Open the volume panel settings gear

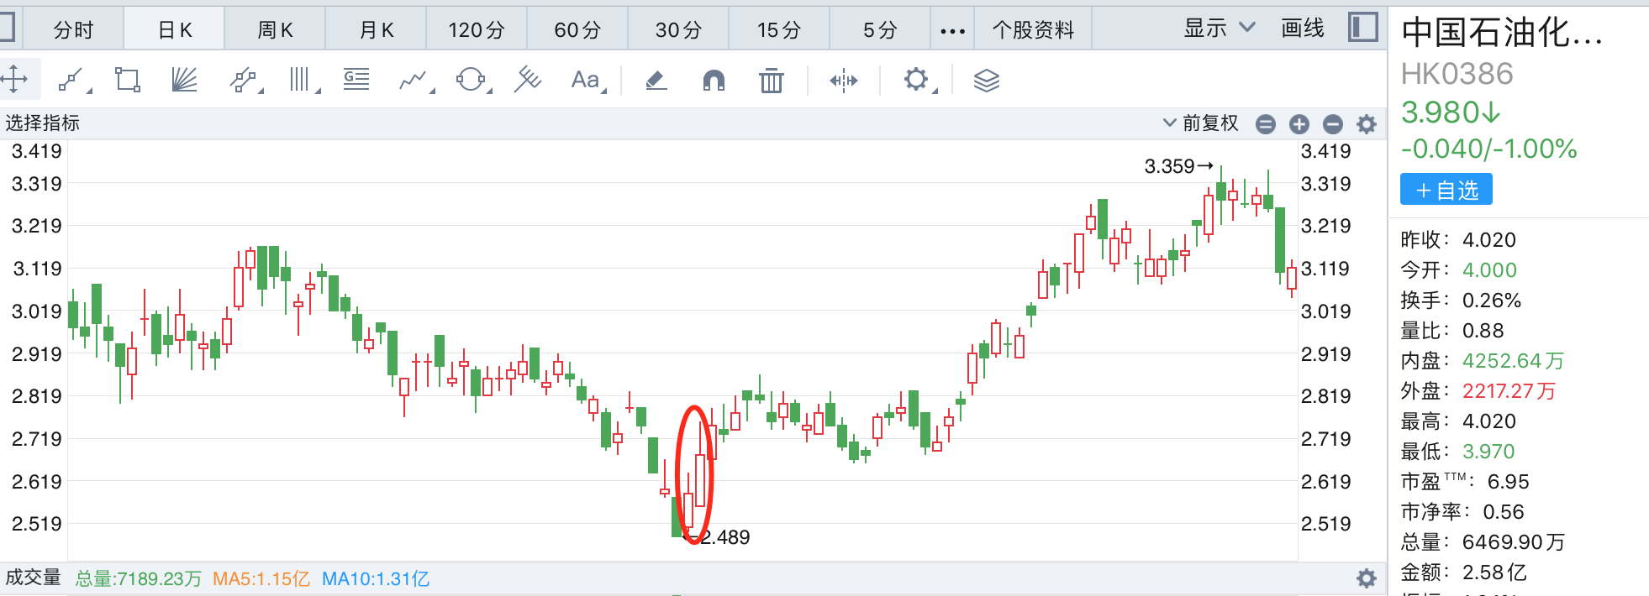click(x=1367, y=578)
